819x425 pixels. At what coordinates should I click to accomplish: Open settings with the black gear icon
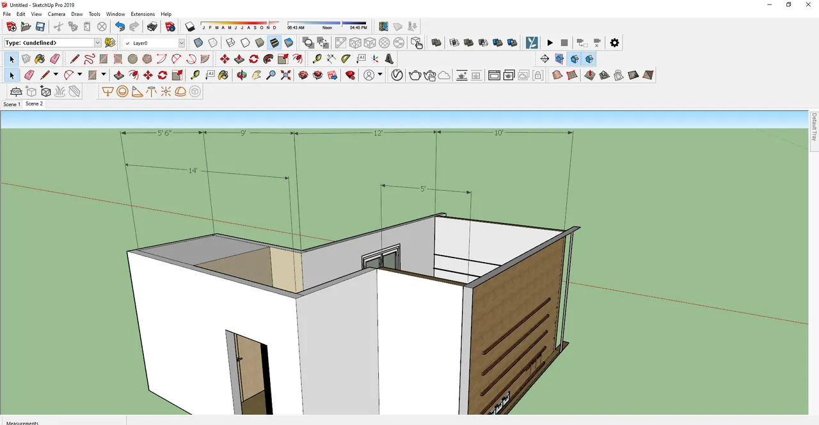(614, 43)
